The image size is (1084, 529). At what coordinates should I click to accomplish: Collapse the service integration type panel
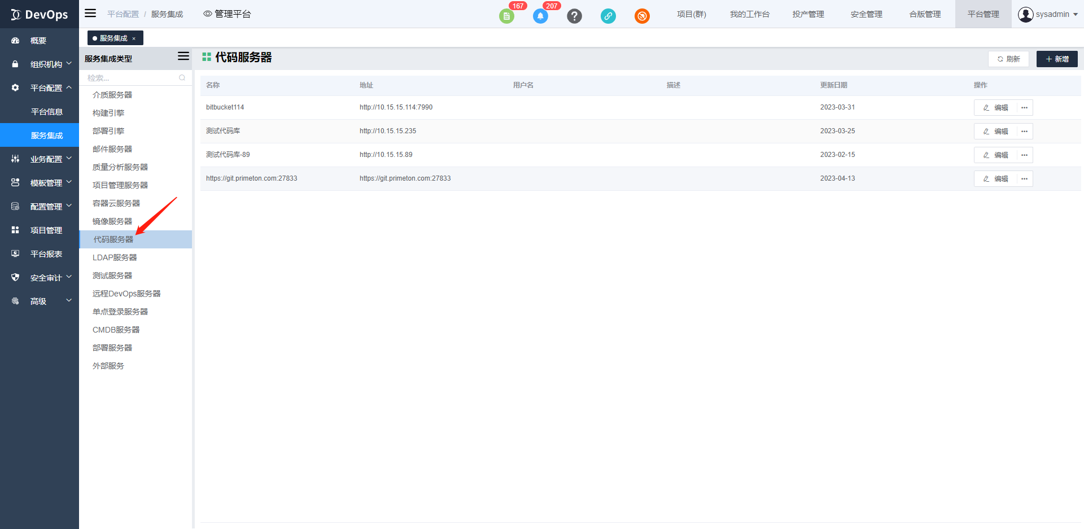pos(183,56)
